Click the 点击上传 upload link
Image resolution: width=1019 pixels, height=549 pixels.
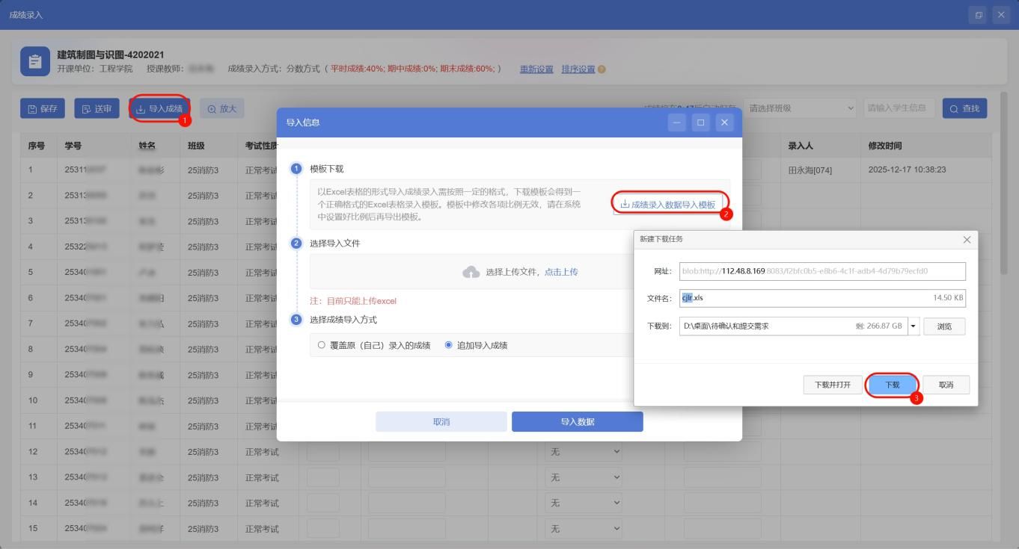pyautogui.click(x=561, y=273)
